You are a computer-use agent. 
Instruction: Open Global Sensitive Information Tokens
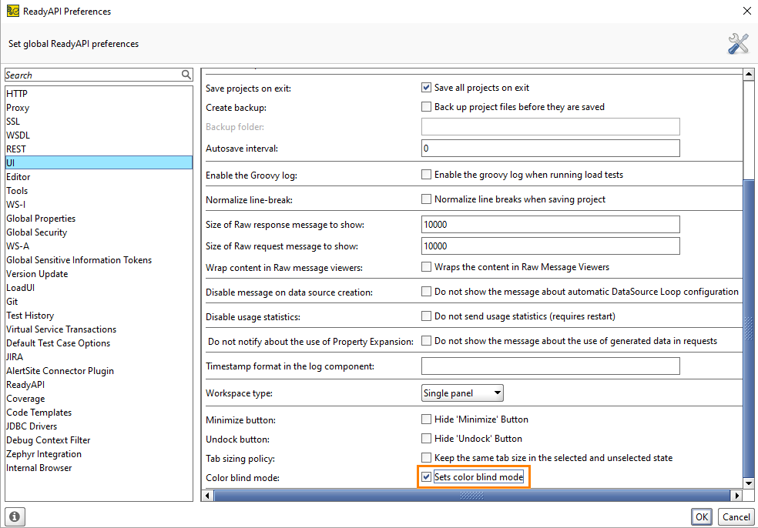tap(99, 260)
